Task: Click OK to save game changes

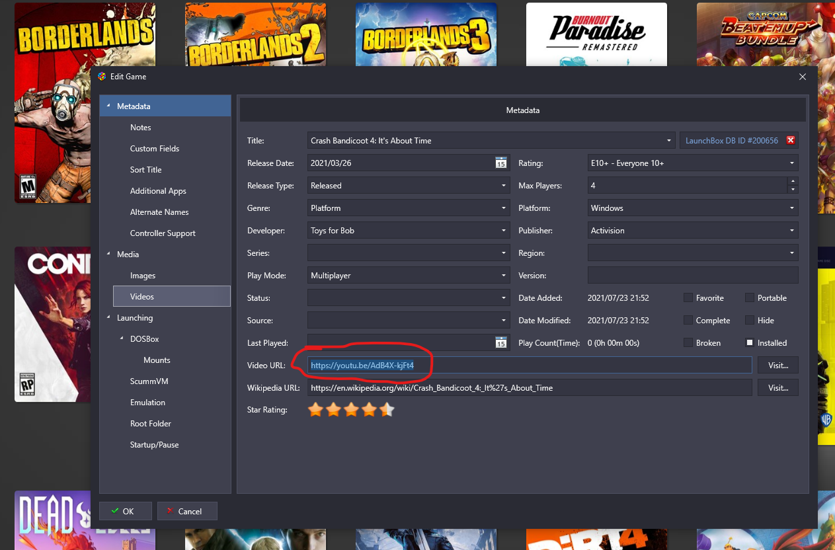Action: tap(126, 511)
